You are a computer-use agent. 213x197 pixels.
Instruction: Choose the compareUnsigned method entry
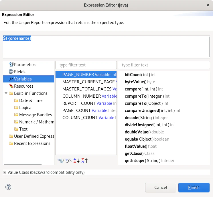142,111
